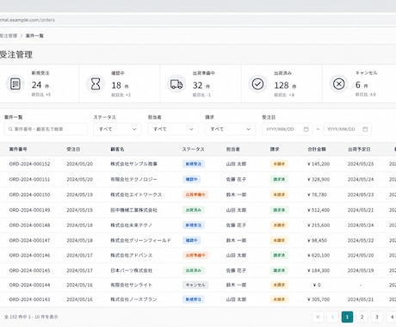Sort by 出荷予定日 column header

pyautogui.click(x=359, y=149)
